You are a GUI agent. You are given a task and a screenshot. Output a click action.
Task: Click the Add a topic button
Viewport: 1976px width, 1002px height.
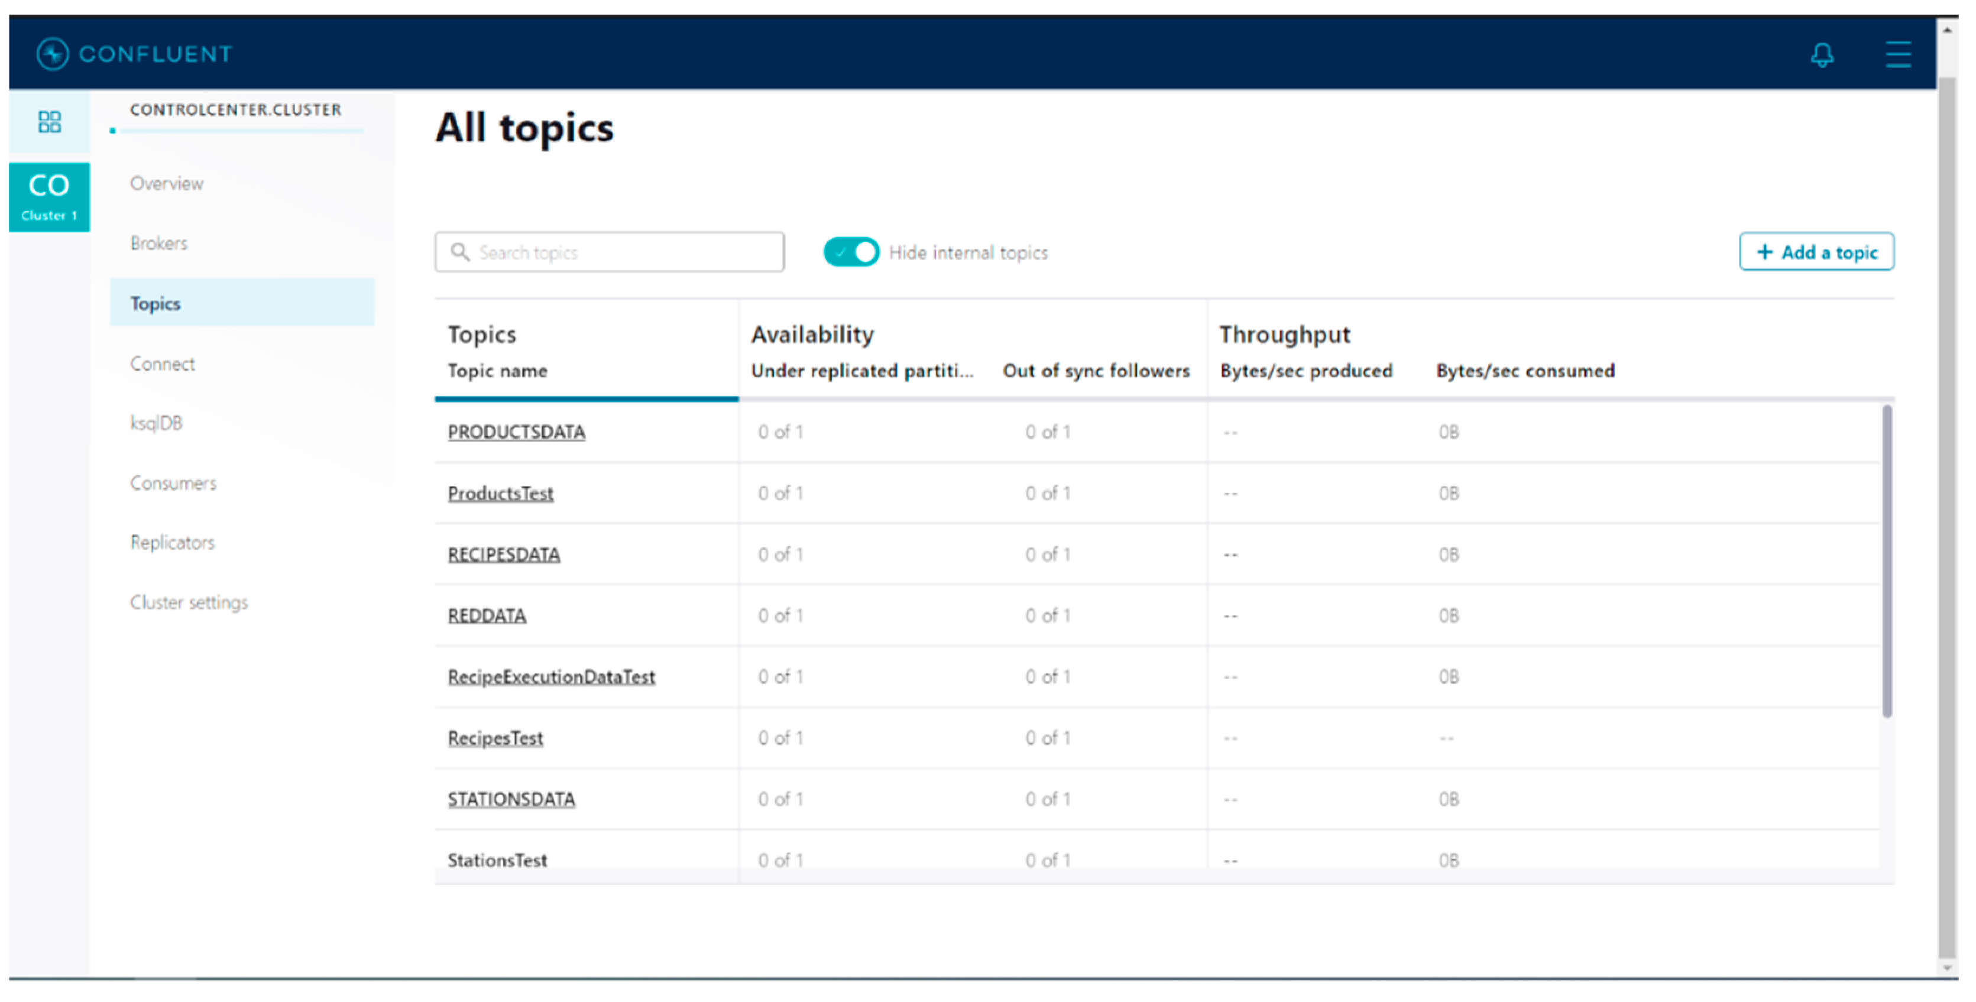tap(1816, 252)
